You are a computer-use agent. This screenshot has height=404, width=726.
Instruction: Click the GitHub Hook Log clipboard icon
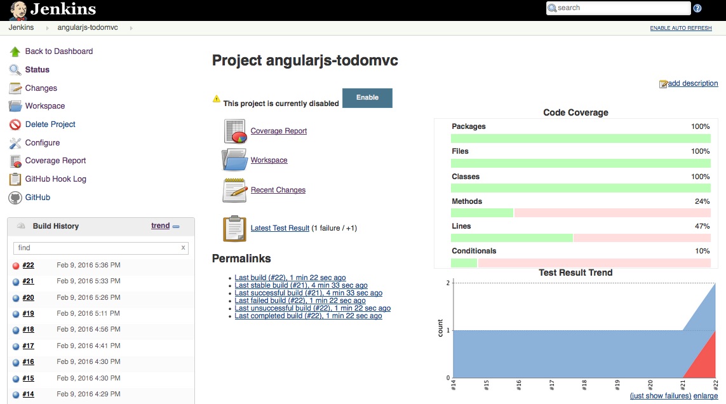pos(15,179)
